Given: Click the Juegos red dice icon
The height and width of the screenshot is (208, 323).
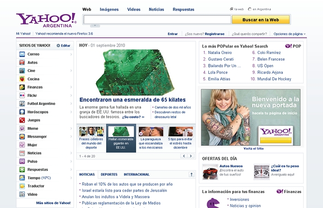Looking at the screenshot, I should [22, 120].
